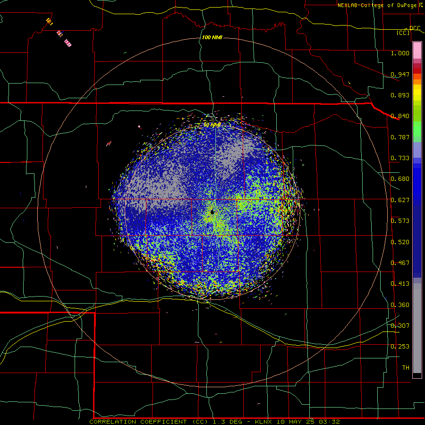Click the 0.627 color scale value
Image resolution: width=425 pixels, height=425 pixels.
pyautogui.click(x=400, y=200)
